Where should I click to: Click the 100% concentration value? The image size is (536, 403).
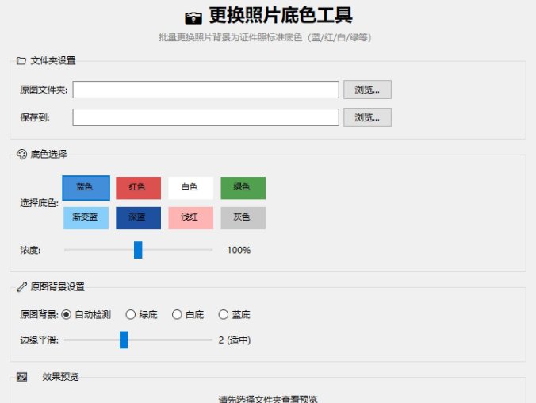(239, 250)
